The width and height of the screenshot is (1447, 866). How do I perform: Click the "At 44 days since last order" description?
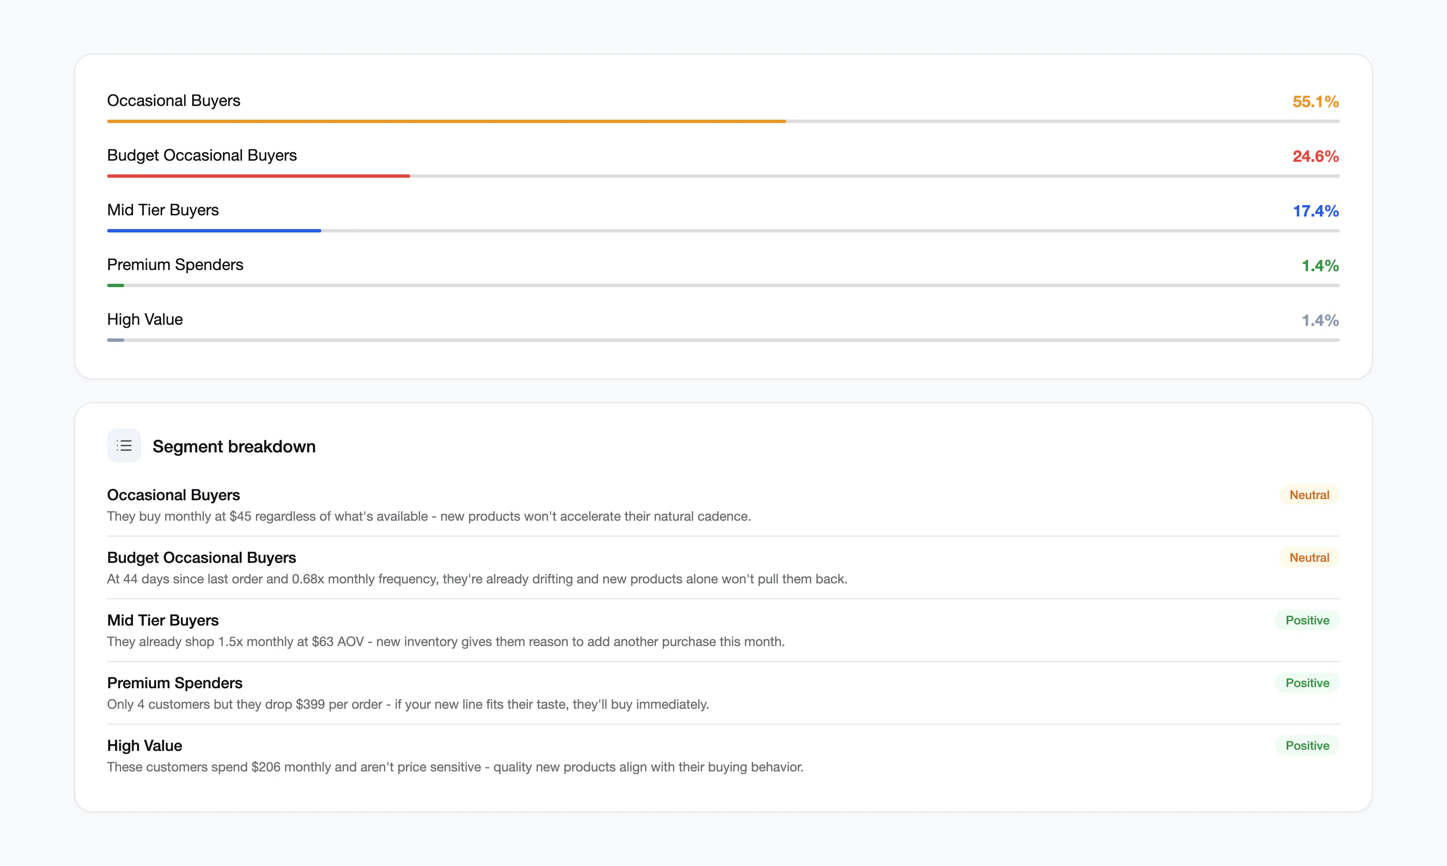coord(477,579)
